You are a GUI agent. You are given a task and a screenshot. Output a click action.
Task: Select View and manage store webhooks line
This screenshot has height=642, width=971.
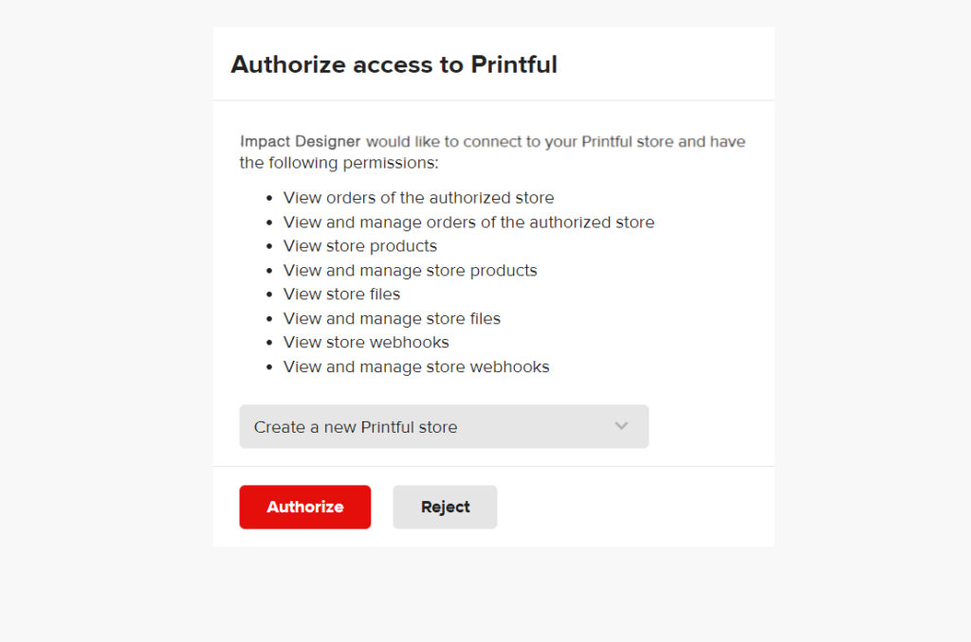tap(416, 367)
